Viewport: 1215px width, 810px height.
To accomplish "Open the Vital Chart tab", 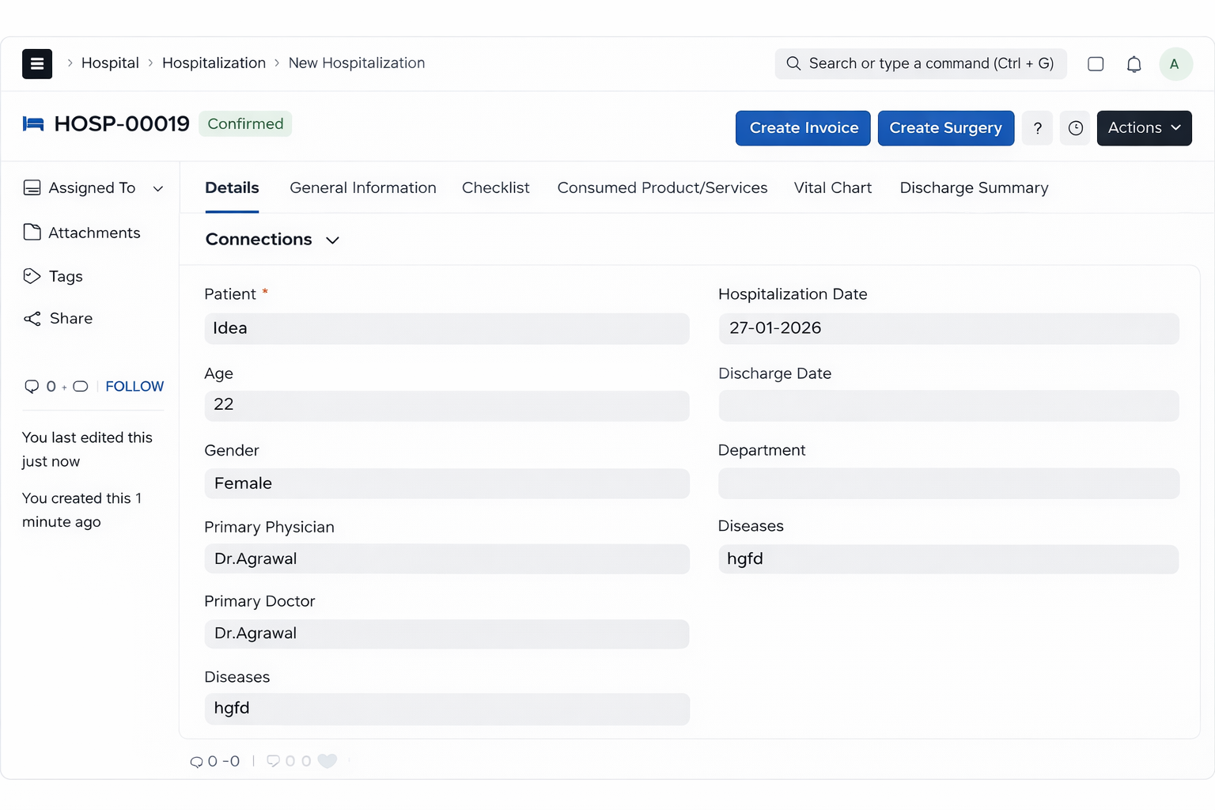I will 833,187.
